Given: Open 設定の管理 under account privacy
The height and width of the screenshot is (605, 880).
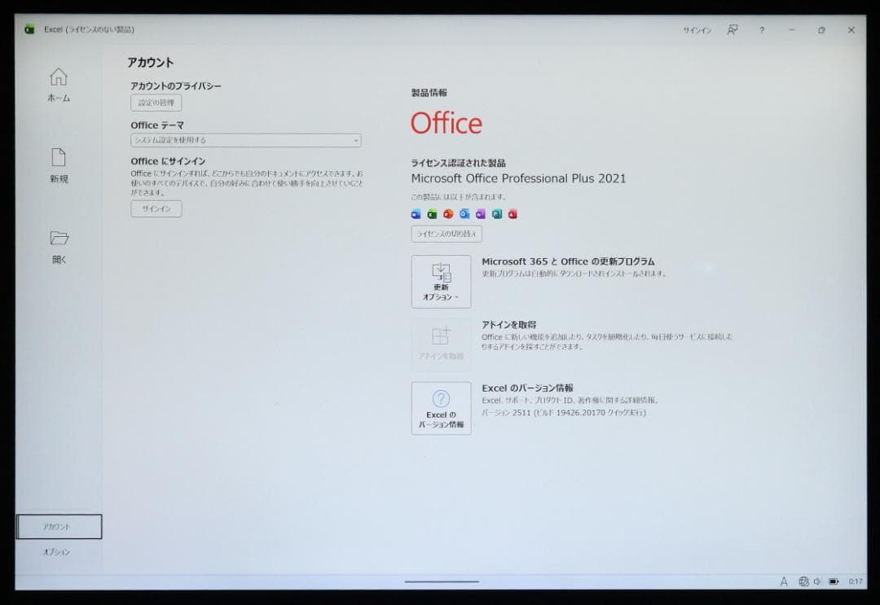Looking at the screenshot, I should pyautogui.click(x=156, y=103).
